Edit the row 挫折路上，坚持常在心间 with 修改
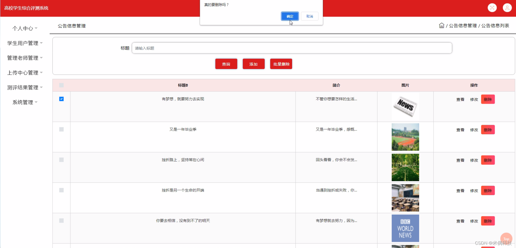516x248 pixels. point(474,160)
